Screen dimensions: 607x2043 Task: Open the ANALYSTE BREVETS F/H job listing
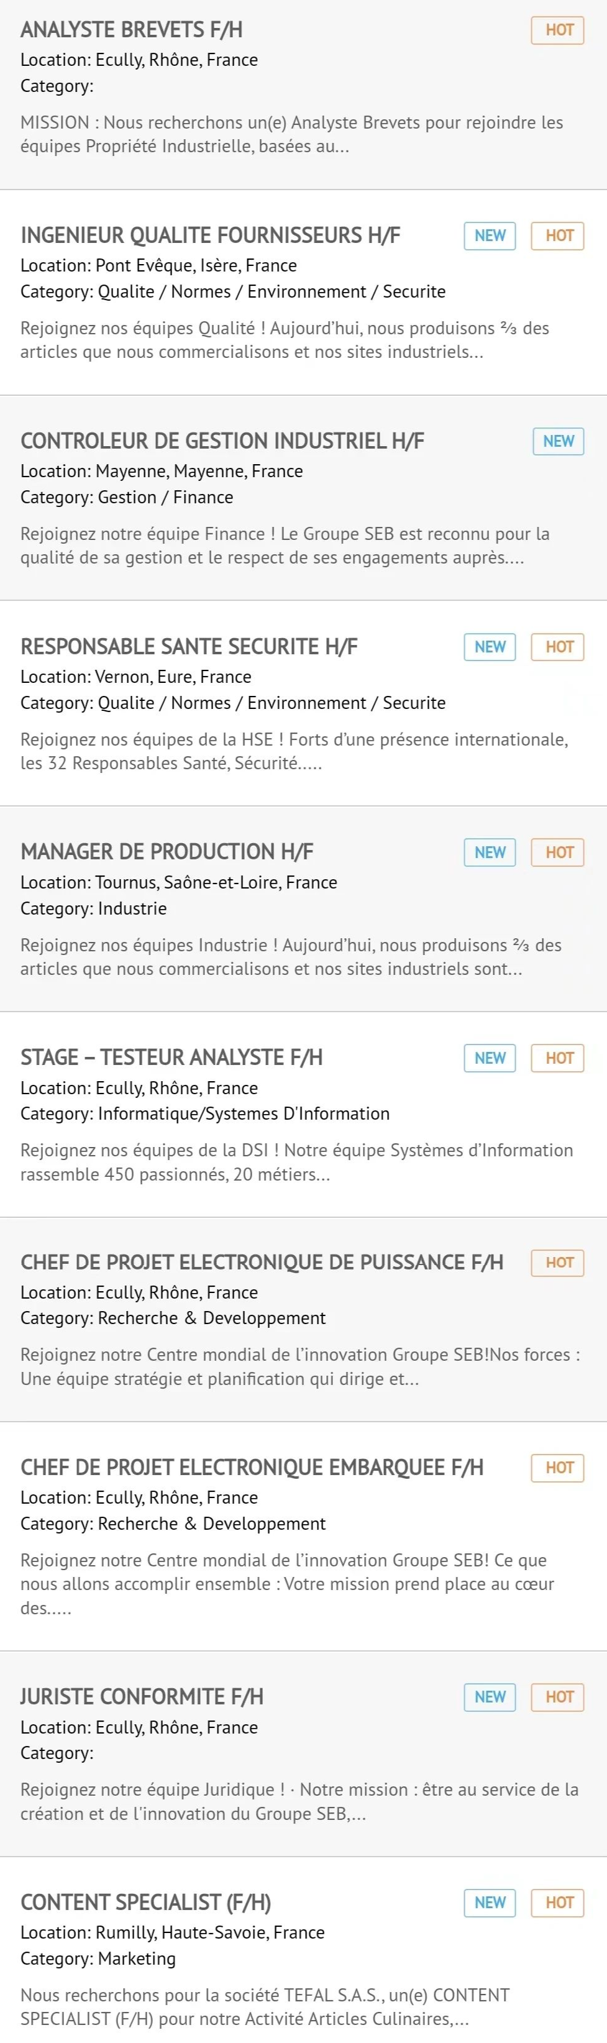point(132,30)
